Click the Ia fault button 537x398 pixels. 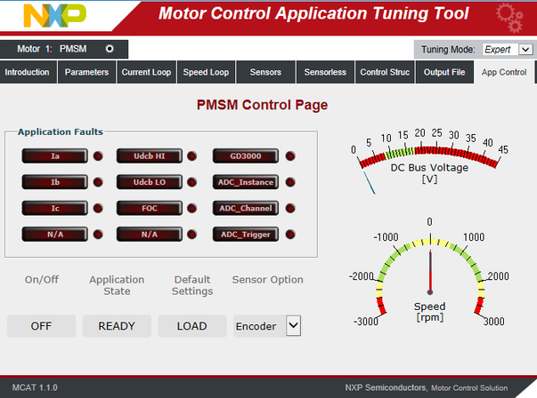click(55, 156)
